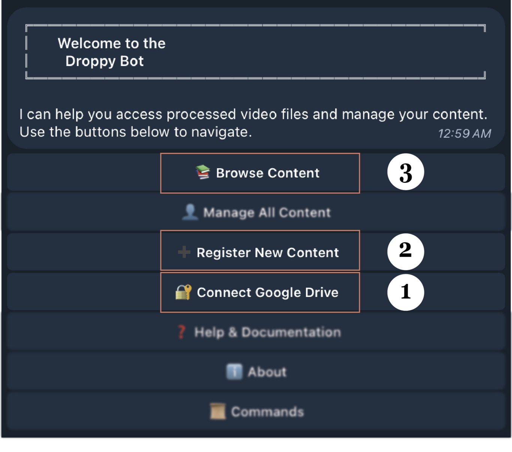Click the red question mark icon
Image resolution: width=512 pixels, height=452 pixels.
tap(182, 332)
